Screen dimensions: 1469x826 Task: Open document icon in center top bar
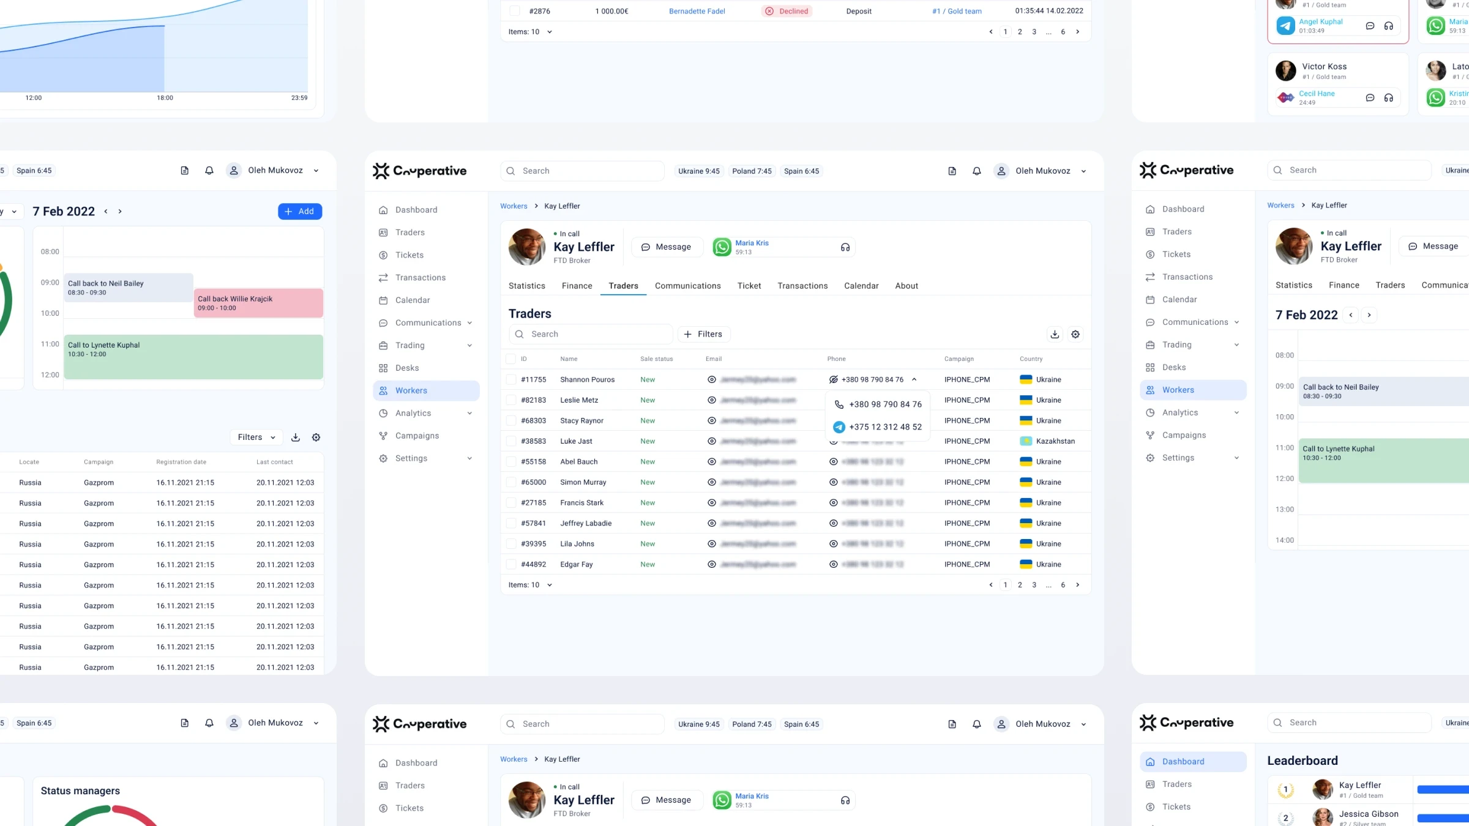pos(952,171)
